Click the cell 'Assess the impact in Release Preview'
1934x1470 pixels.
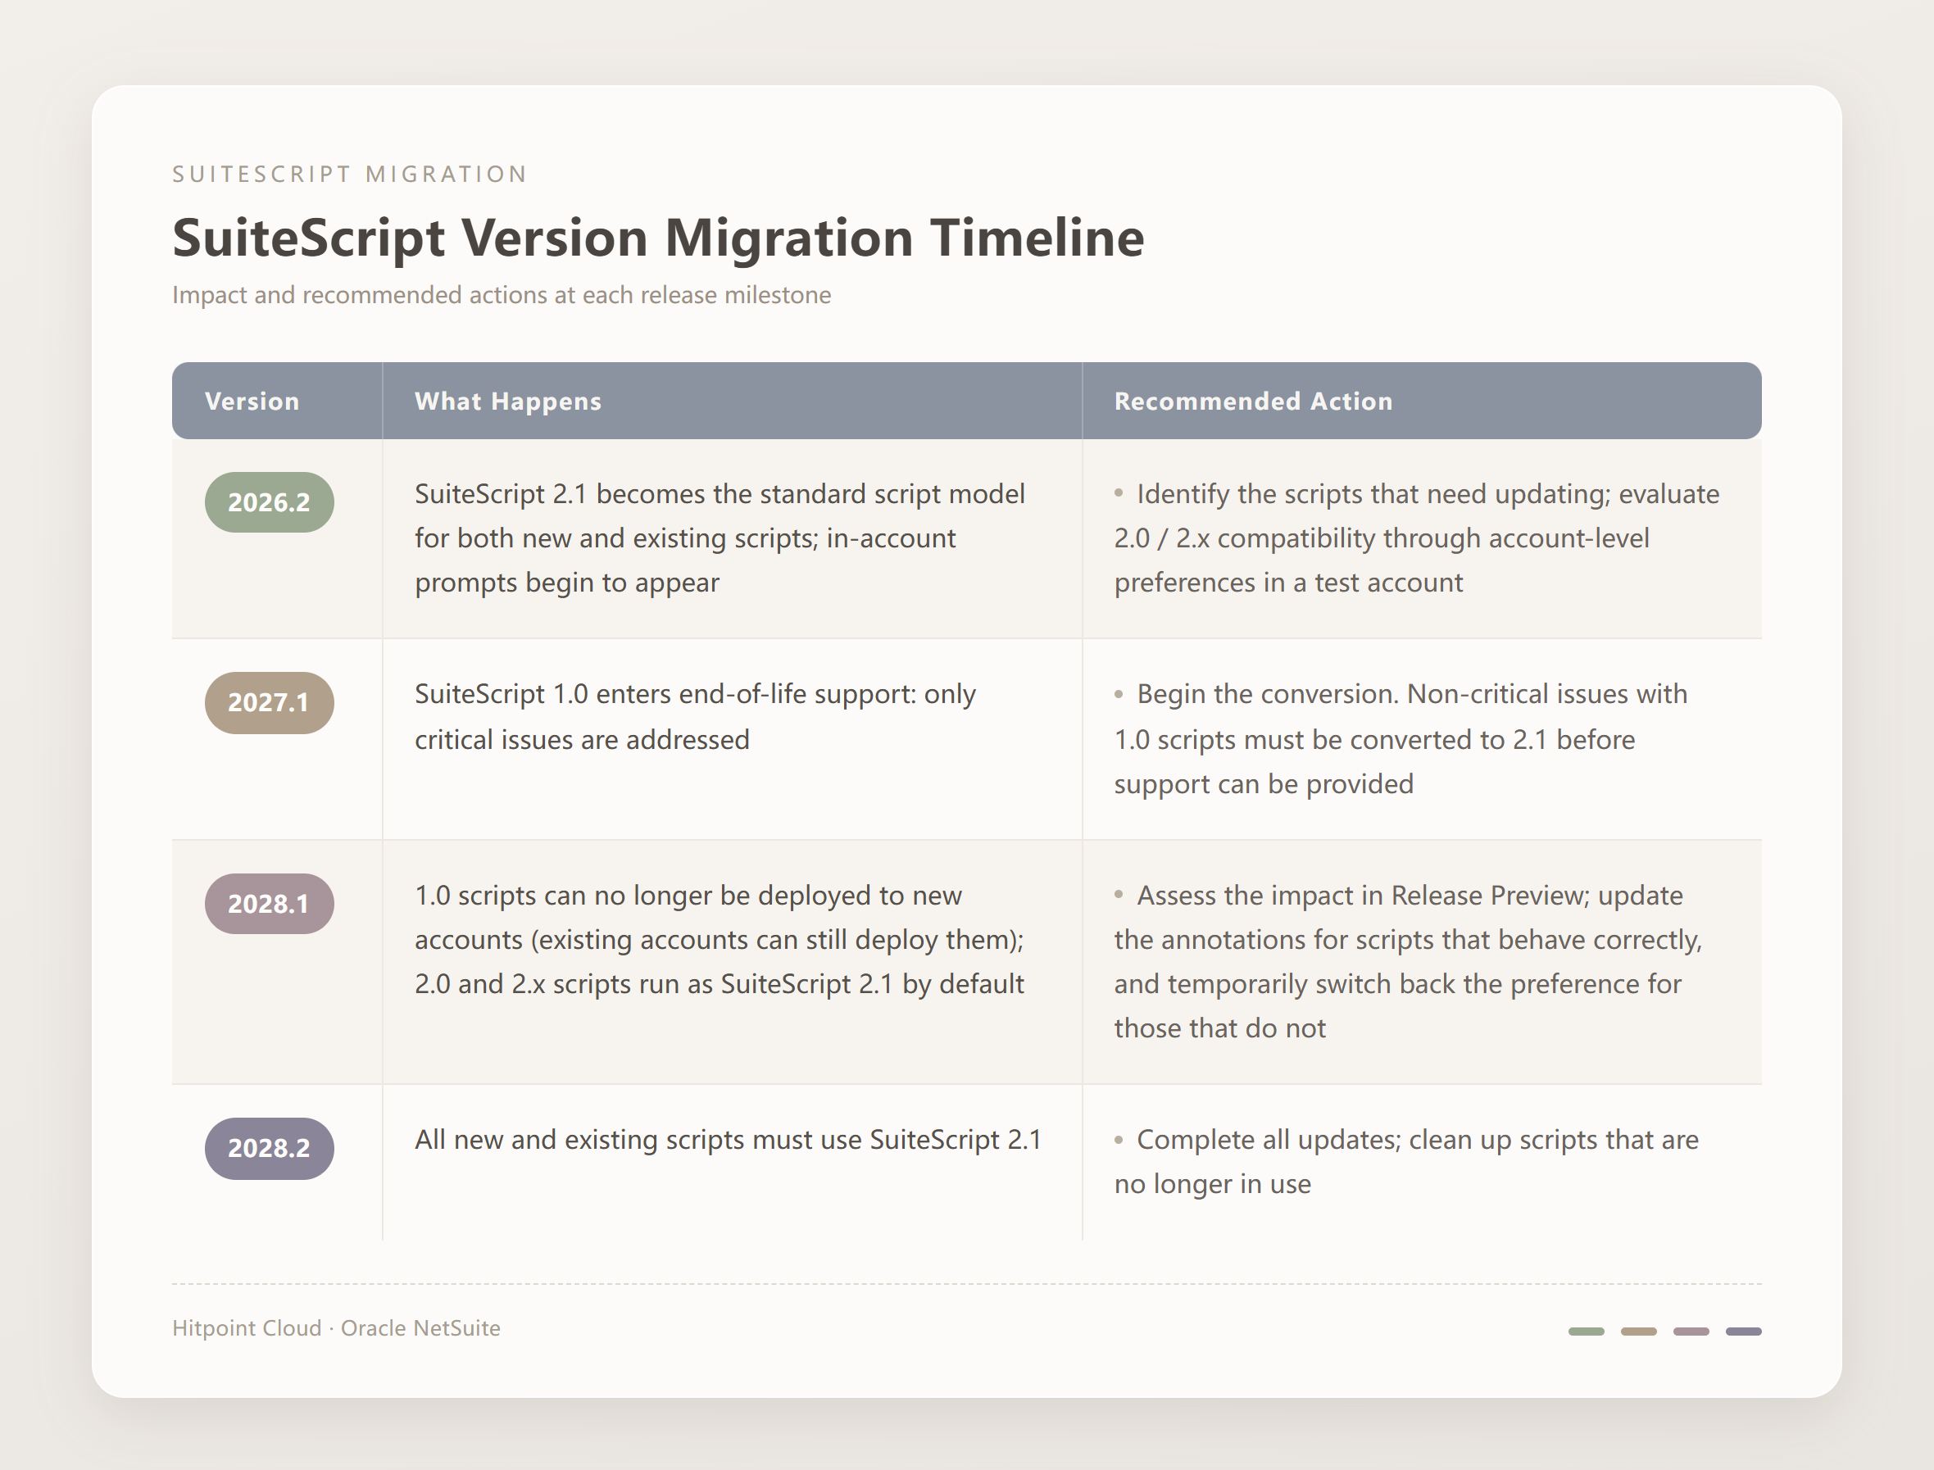point(1422,962)
